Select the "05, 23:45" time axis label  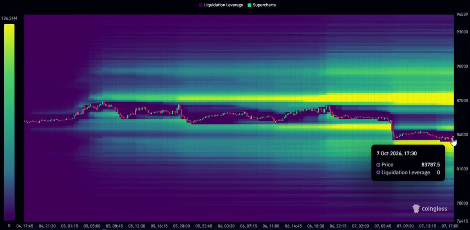pyautogui.click(x=204, y=226)
